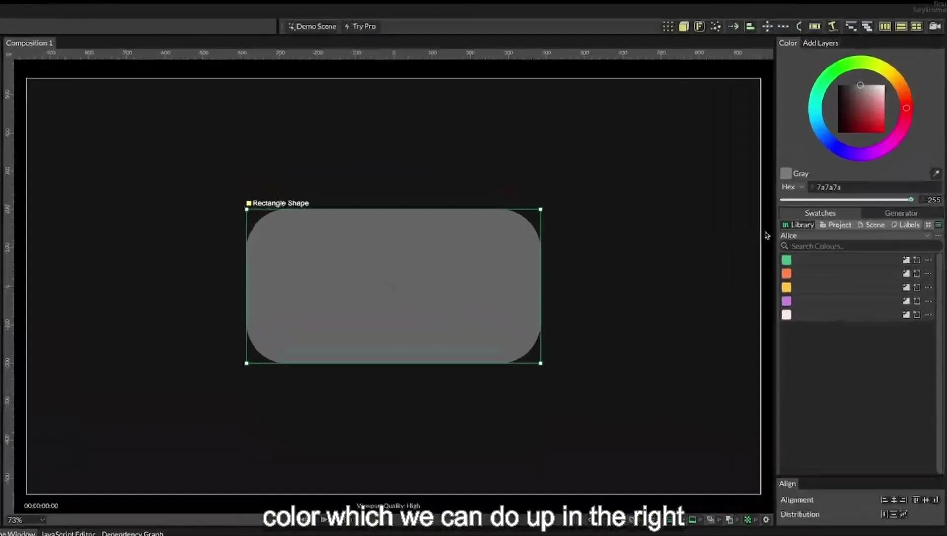The width and height of the screenshot is (947, 536).
Task: Click the camera icon in the toolbar
Action: click(x=935, y=26)
